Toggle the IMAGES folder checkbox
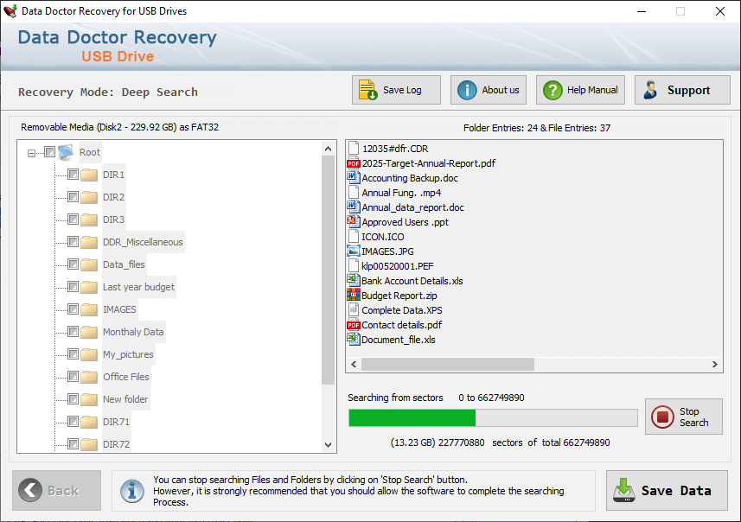This screenshot has width=741, height=522. (73, 309)
